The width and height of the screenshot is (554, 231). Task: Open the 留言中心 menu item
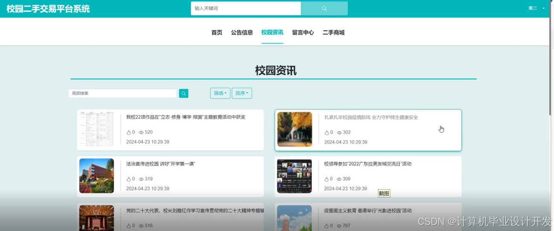coord(303,32)
